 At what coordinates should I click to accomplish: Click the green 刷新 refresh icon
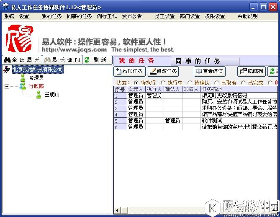pos(87,60)
